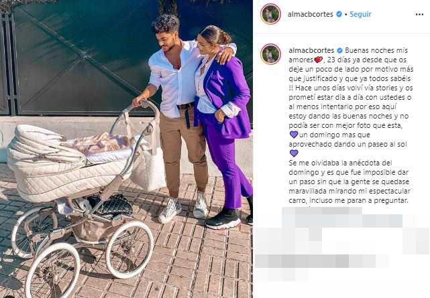
Task: Click the header username almacbcortes
Action: (x=310, y=14)
